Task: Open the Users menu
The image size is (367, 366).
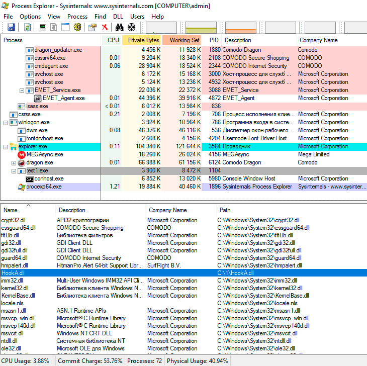Action: (x=137, y=17)
